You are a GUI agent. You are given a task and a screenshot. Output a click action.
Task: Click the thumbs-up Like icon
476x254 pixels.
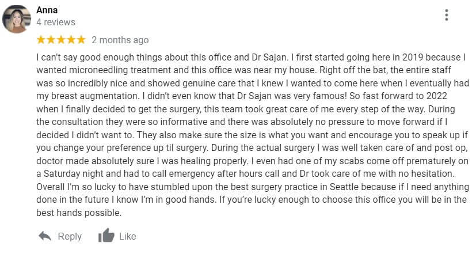[106, 236]
